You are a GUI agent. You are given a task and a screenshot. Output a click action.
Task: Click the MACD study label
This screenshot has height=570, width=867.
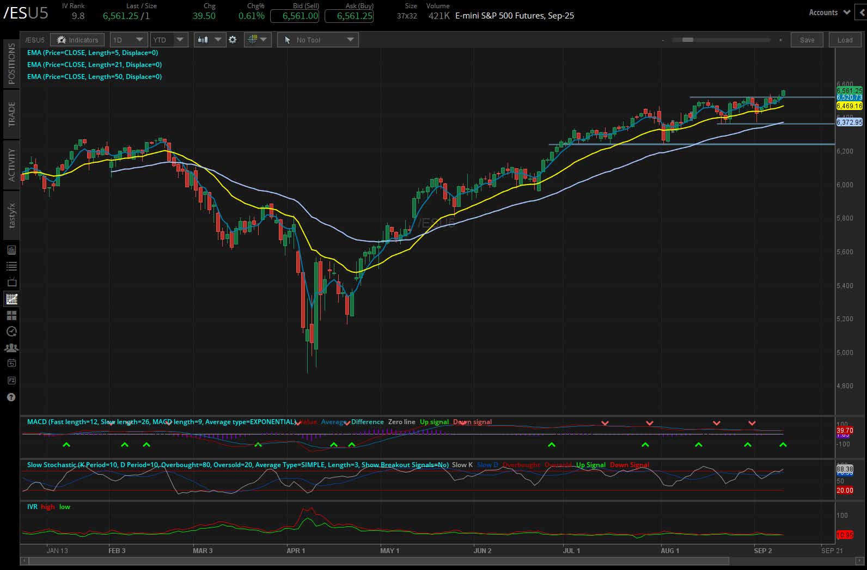tap(162, 422)
